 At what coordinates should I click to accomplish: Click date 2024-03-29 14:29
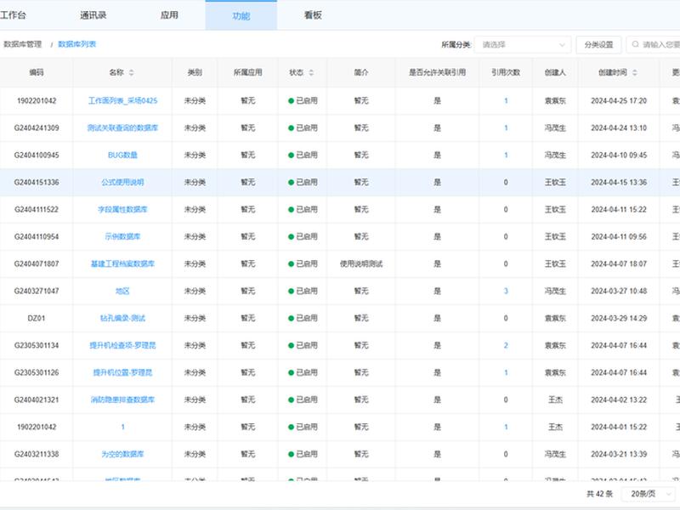(x=619, y=318)
